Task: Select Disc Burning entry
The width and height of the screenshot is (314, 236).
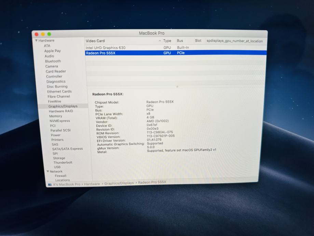Action: coord(57,87)
